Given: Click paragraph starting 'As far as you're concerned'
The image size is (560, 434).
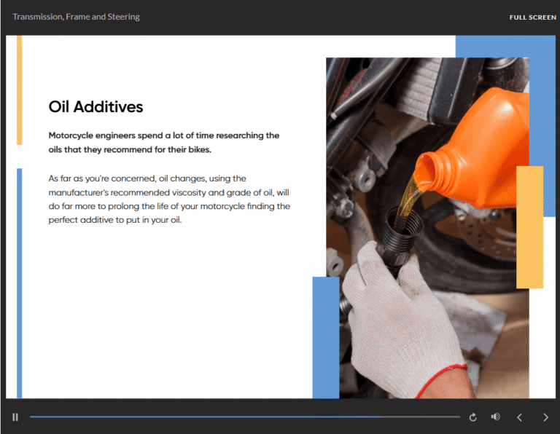Looking at the screenshot, I should 169,199.
